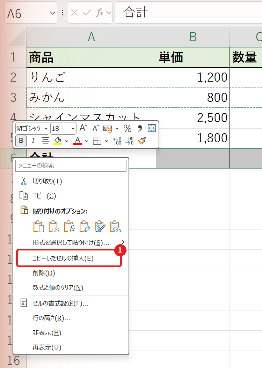The width and height of the screenshot is (262, 368).
Task: Click the Paste option icon
Action: (x=39, y=226)
